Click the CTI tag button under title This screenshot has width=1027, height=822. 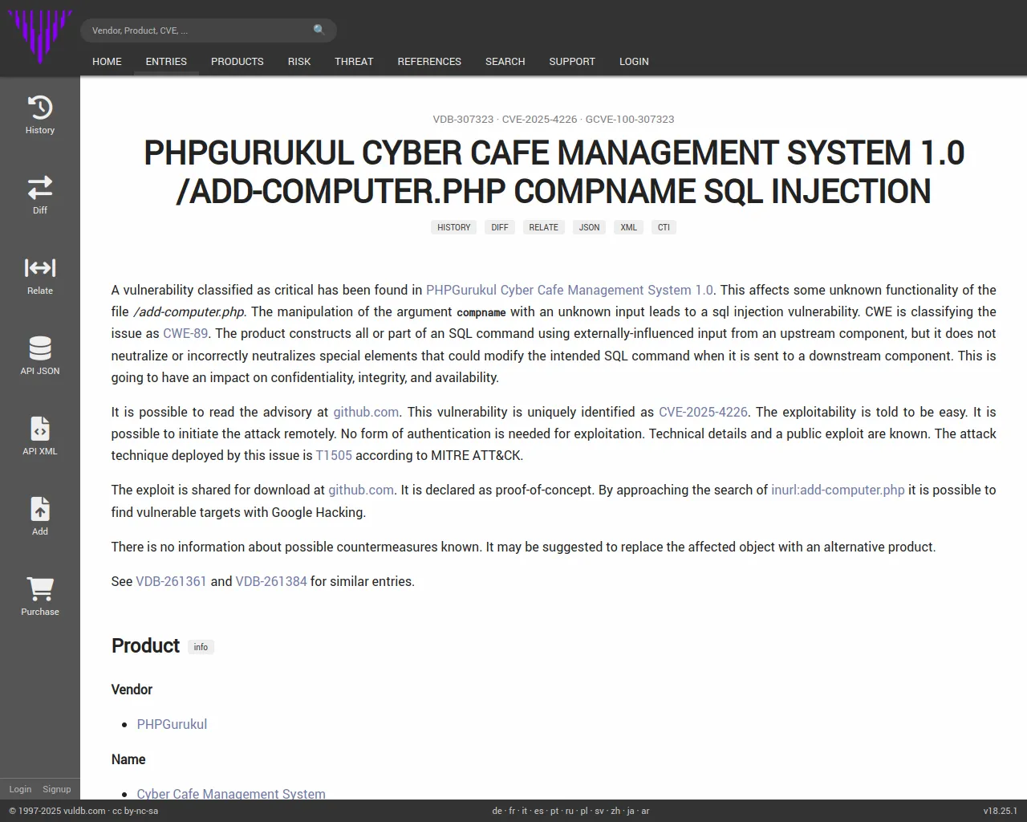664,227
